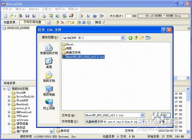Click the blue gear Properties icon
The width and height of the screenshot is (192, 140).
[x=84, y=23]
